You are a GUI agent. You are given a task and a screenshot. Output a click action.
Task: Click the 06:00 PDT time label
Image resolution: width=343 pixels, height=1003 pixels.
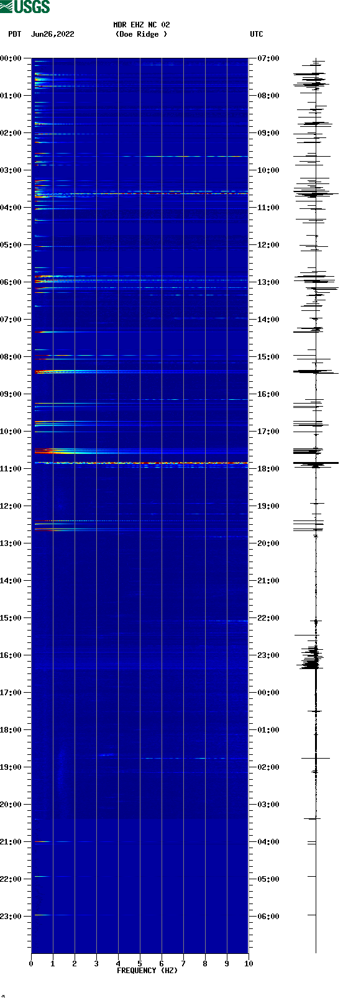point(11,282)
